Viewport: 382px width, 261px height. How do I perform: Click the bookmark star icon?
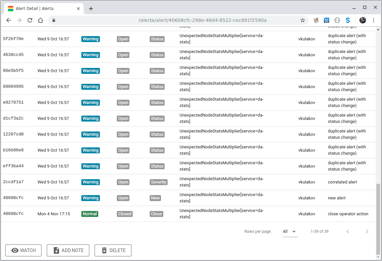point(303,20)
